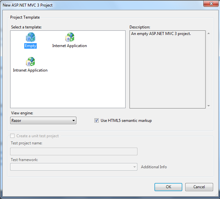Image resolution: width=220 pixels, height=199 pixels.
Task: Open the Additional Info link
Action: coord(154,167)
